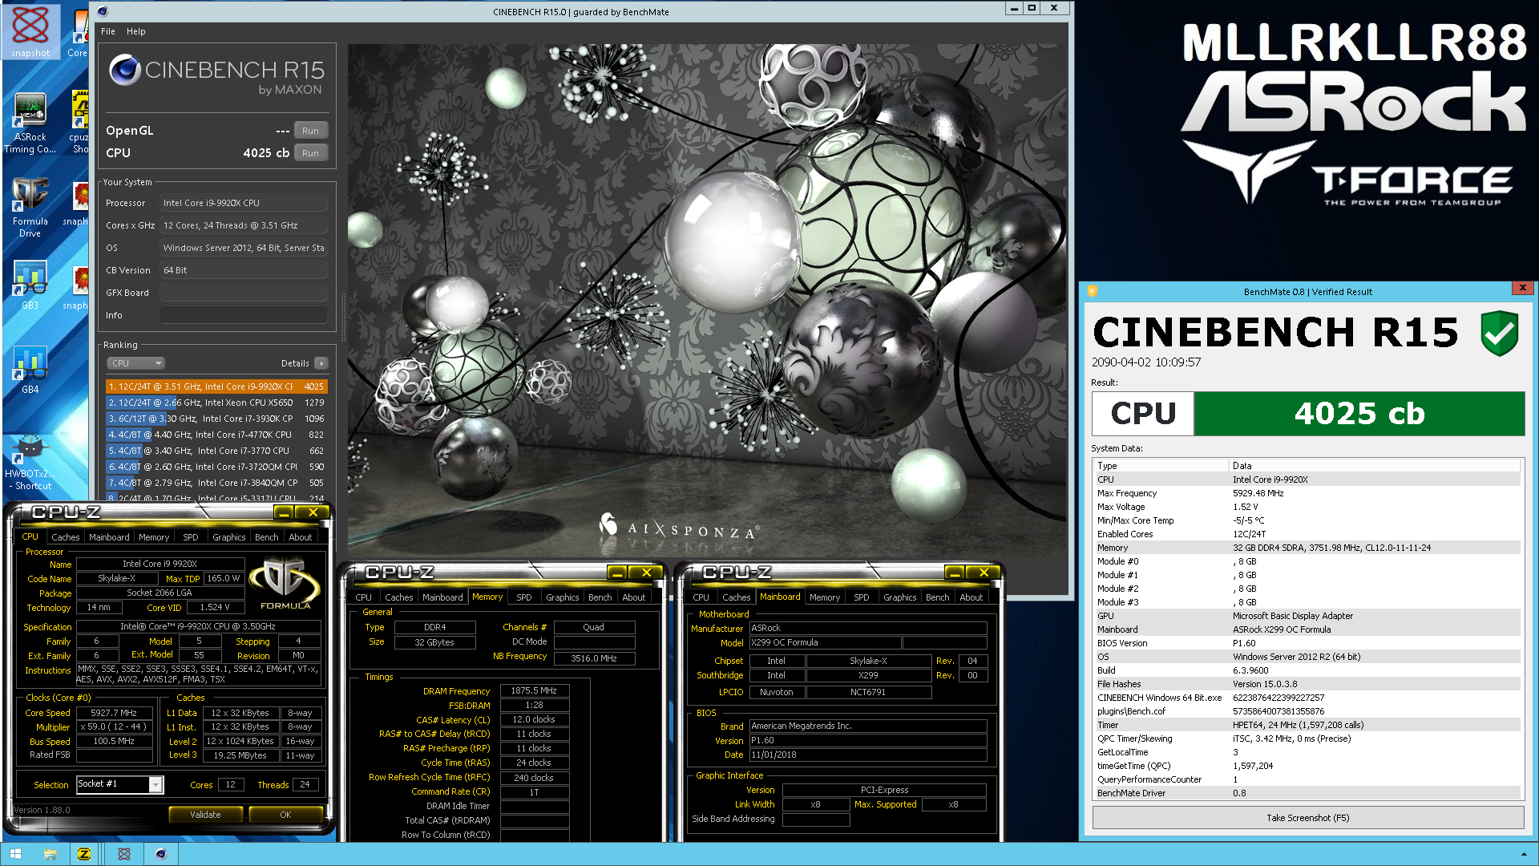Click the BIOS Version row in BenchMate
1539x866 pixels.
pos(1307,643)
